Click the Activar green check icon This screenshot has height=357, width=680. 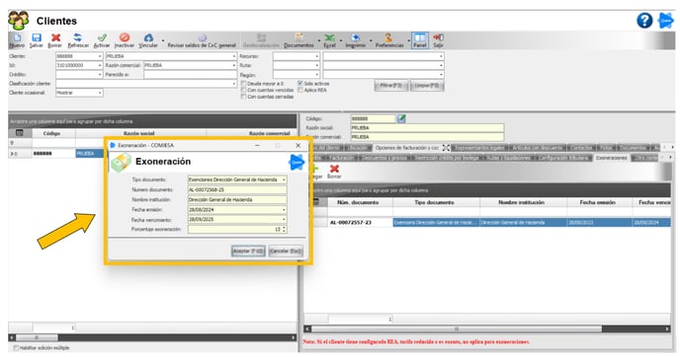coord(102,37)
